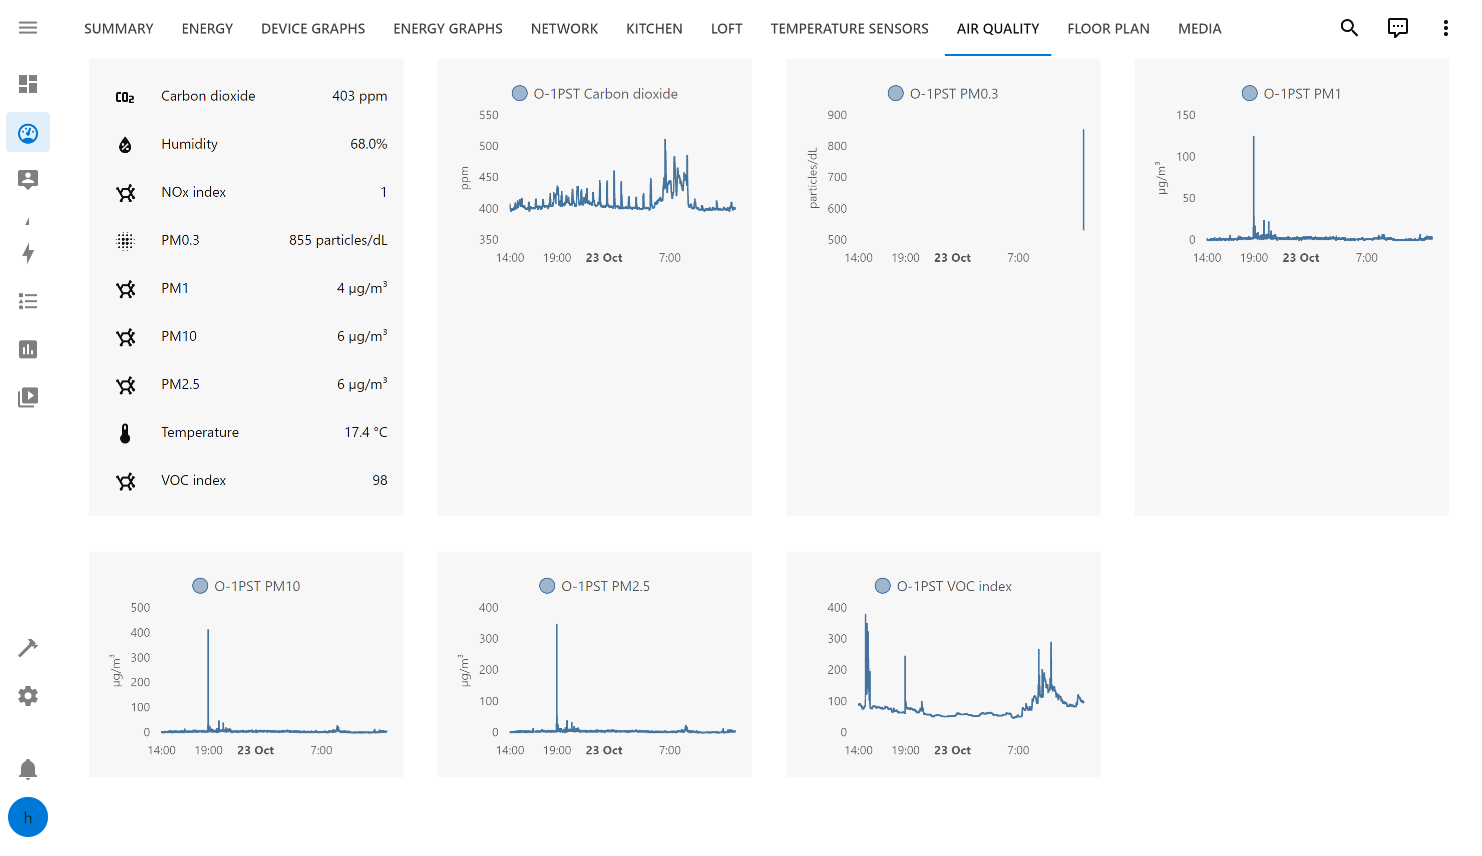The height and width of the screenshot is (856, 1482).
Task: Toggle the hamburger sidebar menu
Action: (28, 28)
